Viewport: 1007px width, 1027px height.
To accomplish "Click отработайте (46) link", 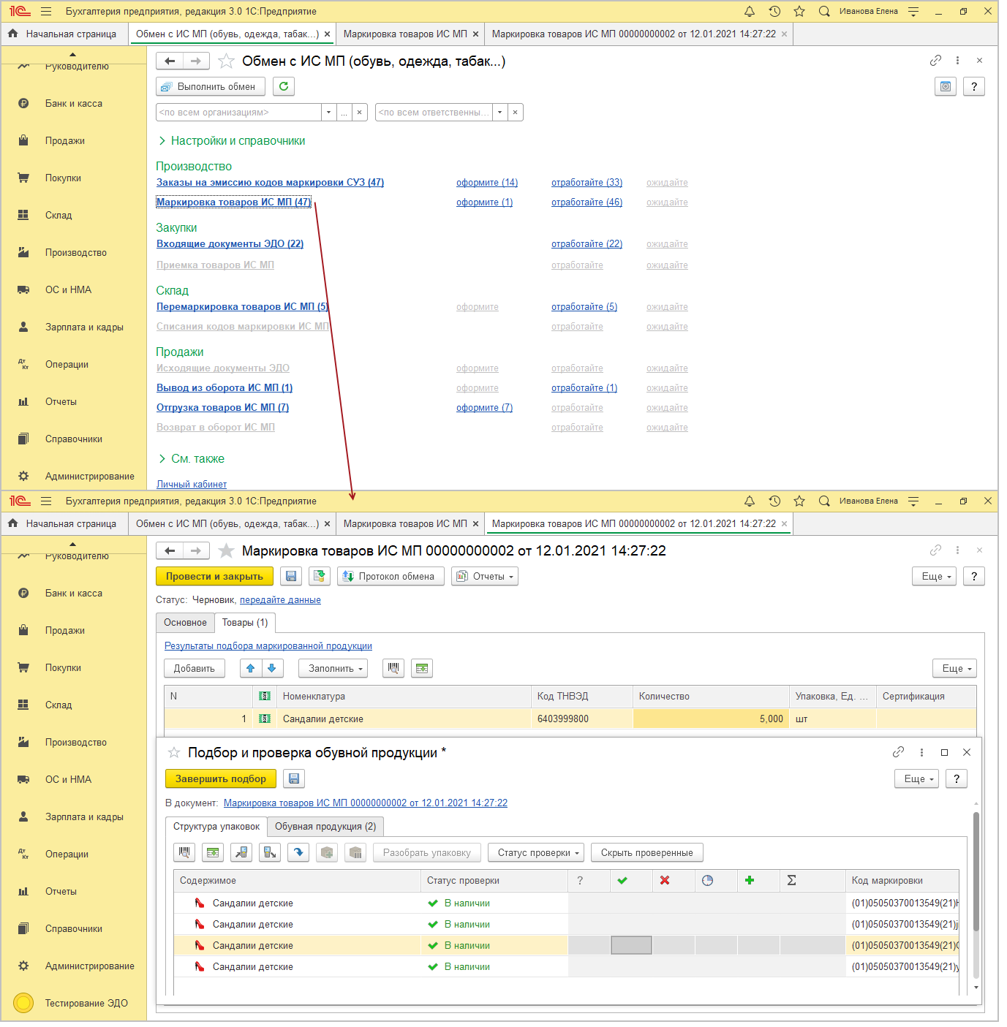I will click(x=587, y=202).
